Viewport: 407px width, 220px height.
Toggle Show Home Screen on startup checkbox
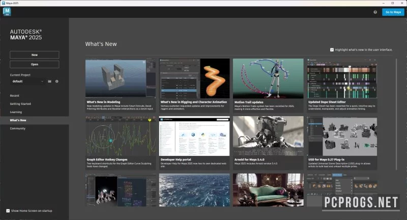pos(8,211)
